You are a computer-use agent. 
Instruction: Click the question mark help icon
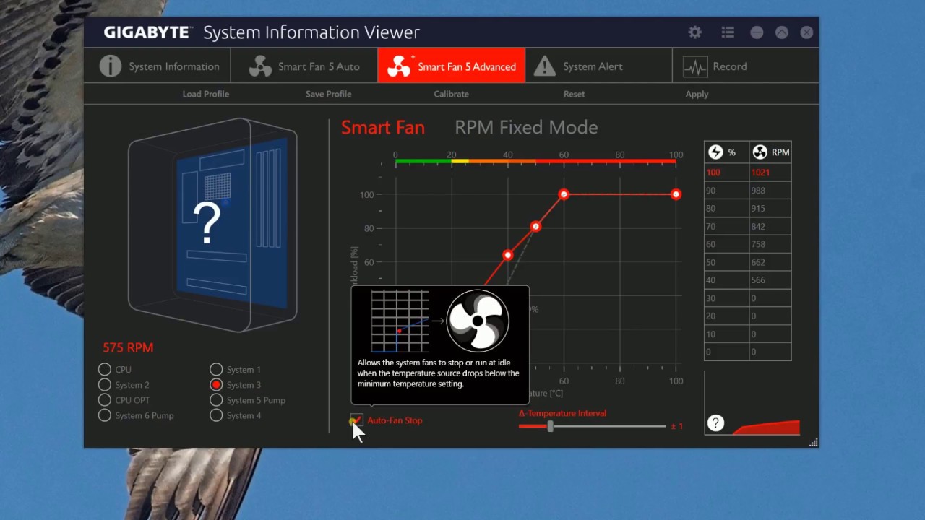(715, 423)
